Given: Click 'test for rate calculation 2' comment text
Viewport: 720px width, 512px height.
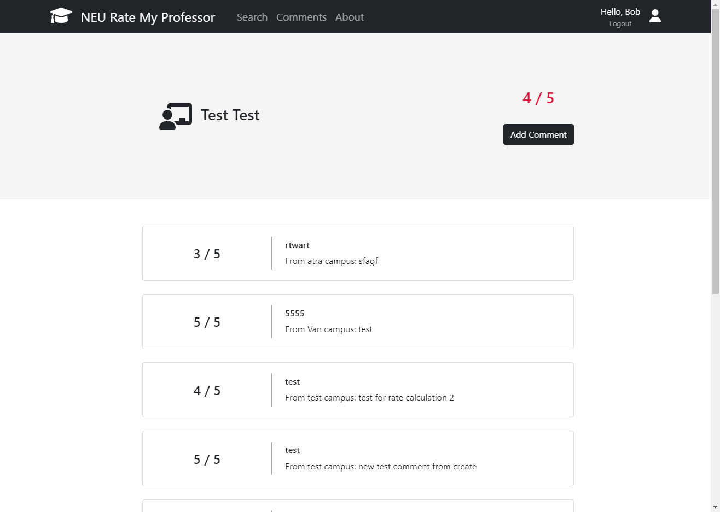Looking at the screenshot, I should [x=406, y=398].
